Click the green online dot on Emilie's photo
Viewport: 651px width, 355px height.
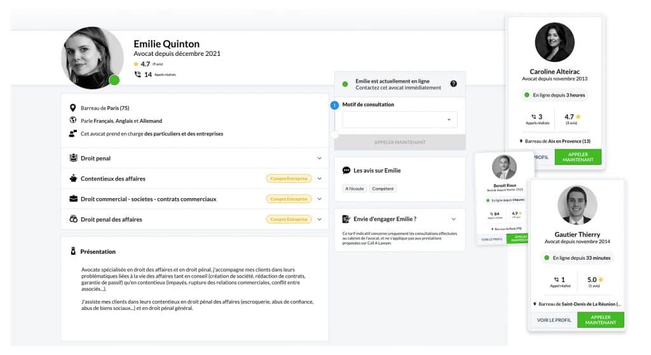114,80
